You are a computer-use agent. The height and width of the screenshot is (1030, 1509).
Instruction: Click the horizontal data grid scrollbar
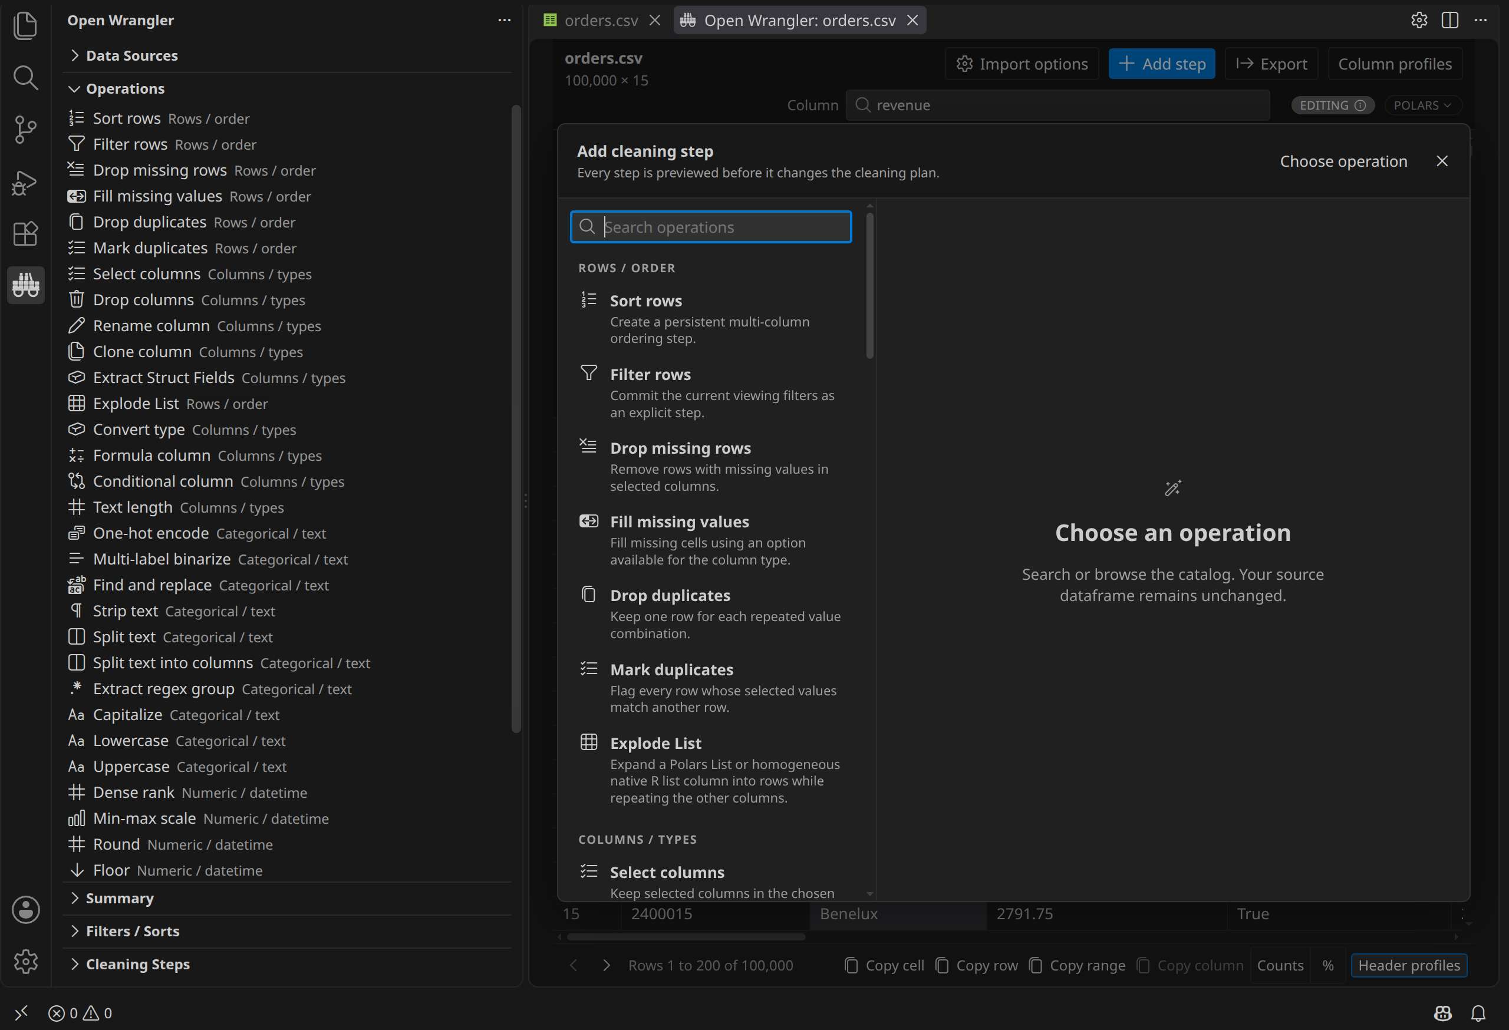(686, 936)
